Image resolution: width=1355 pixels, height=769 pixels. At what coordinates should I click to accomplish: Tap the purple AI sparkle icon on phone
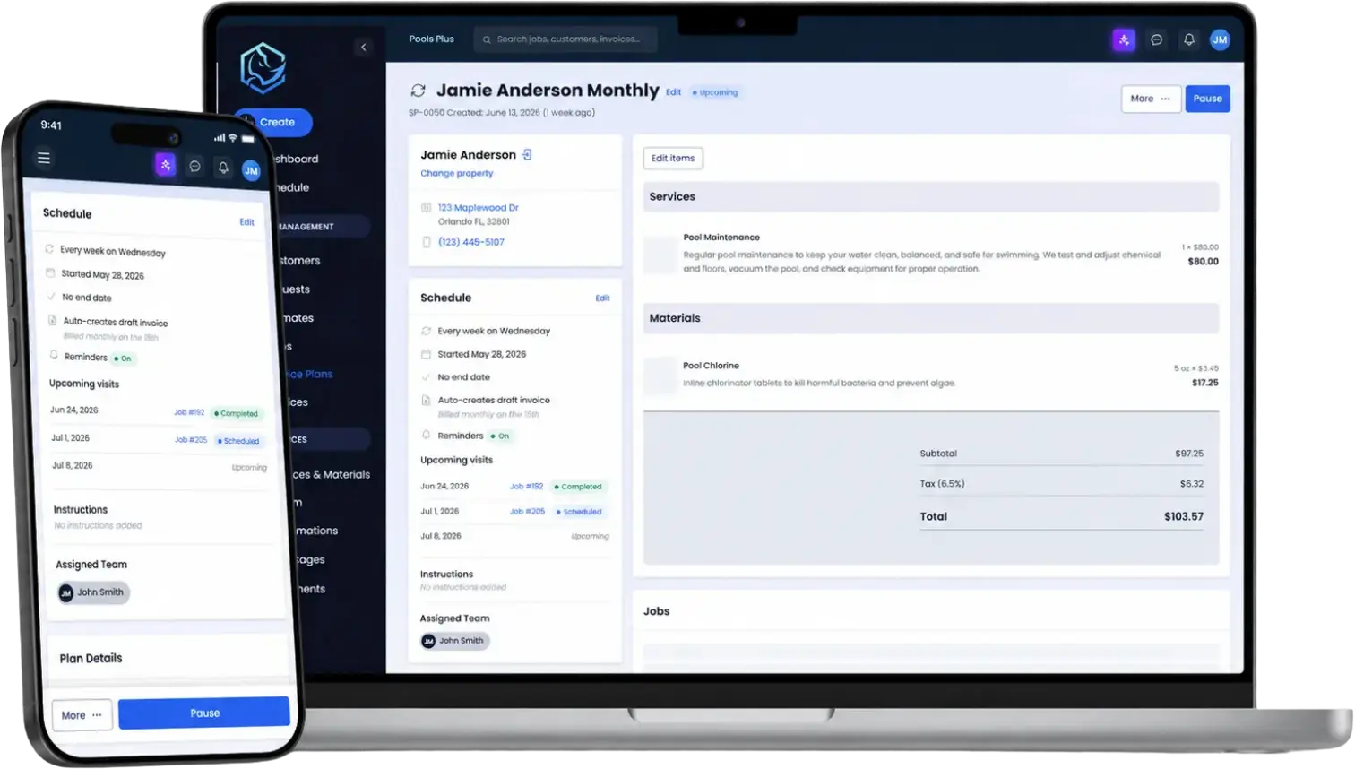pyautogui.click(x=165, y=165)
